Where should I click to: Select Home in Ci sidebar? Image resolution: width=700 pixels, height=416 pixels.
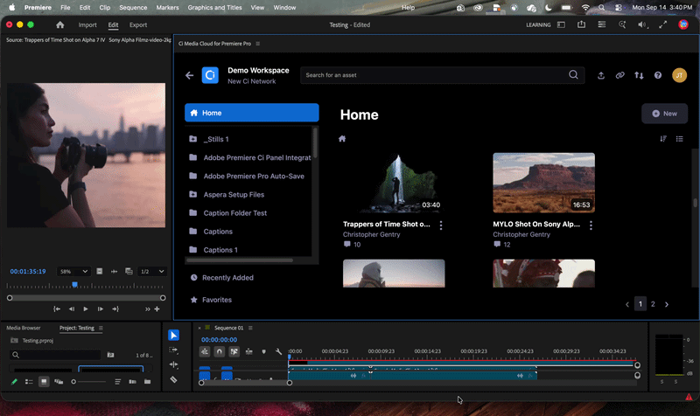(x=252, y=113)
